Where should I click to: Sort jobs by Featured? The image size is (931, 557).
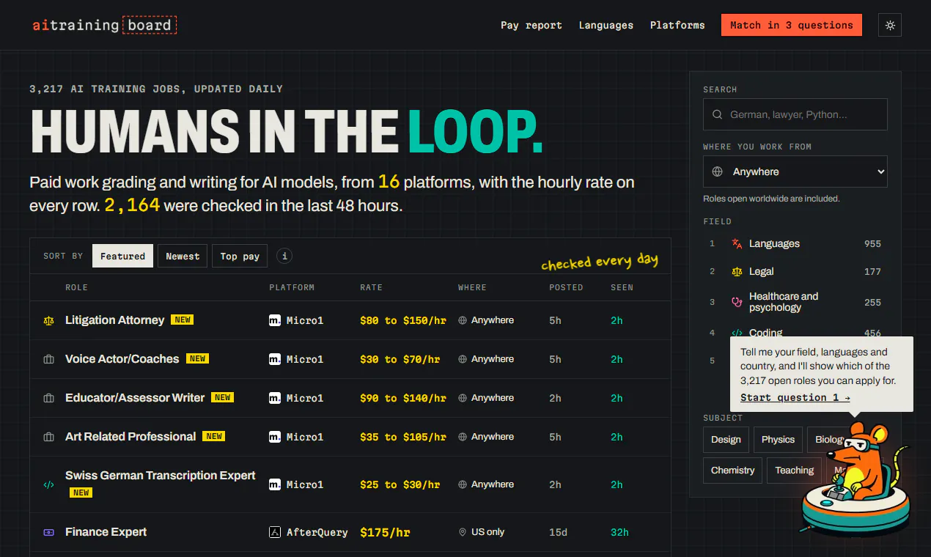click(x=122, y=256)
